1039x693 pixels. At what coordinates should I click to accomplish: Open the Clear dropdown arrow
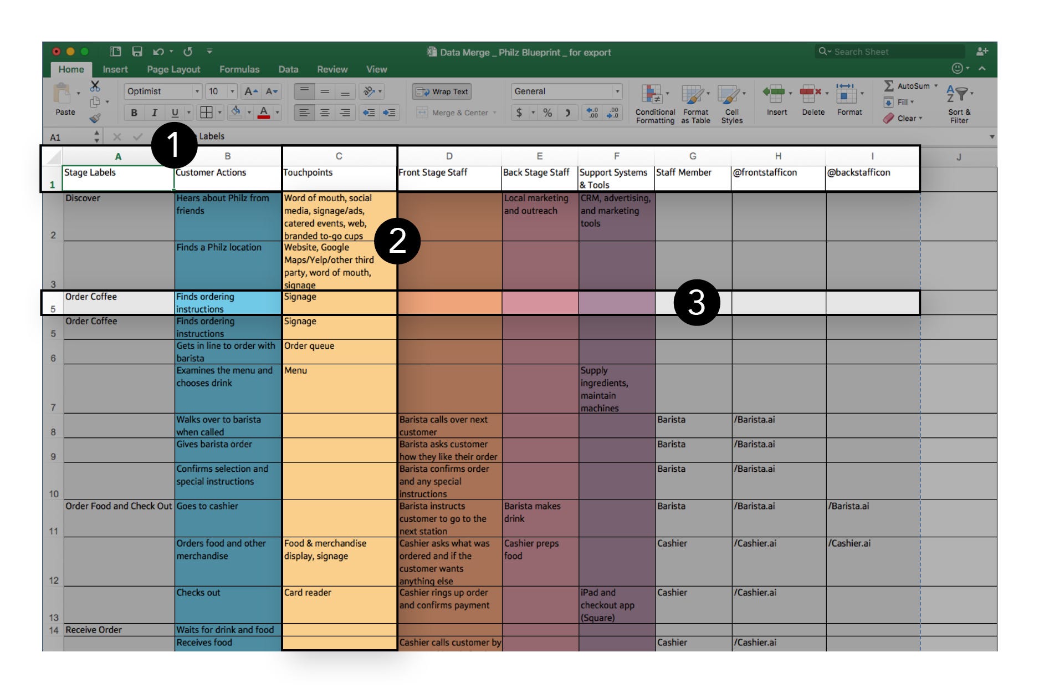920,118
